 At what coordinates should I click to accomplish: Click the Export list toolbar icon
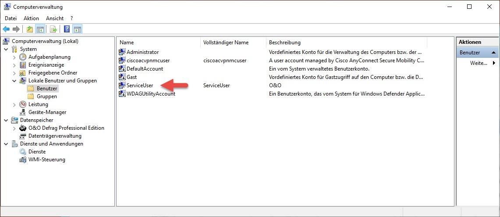point(53,29)
